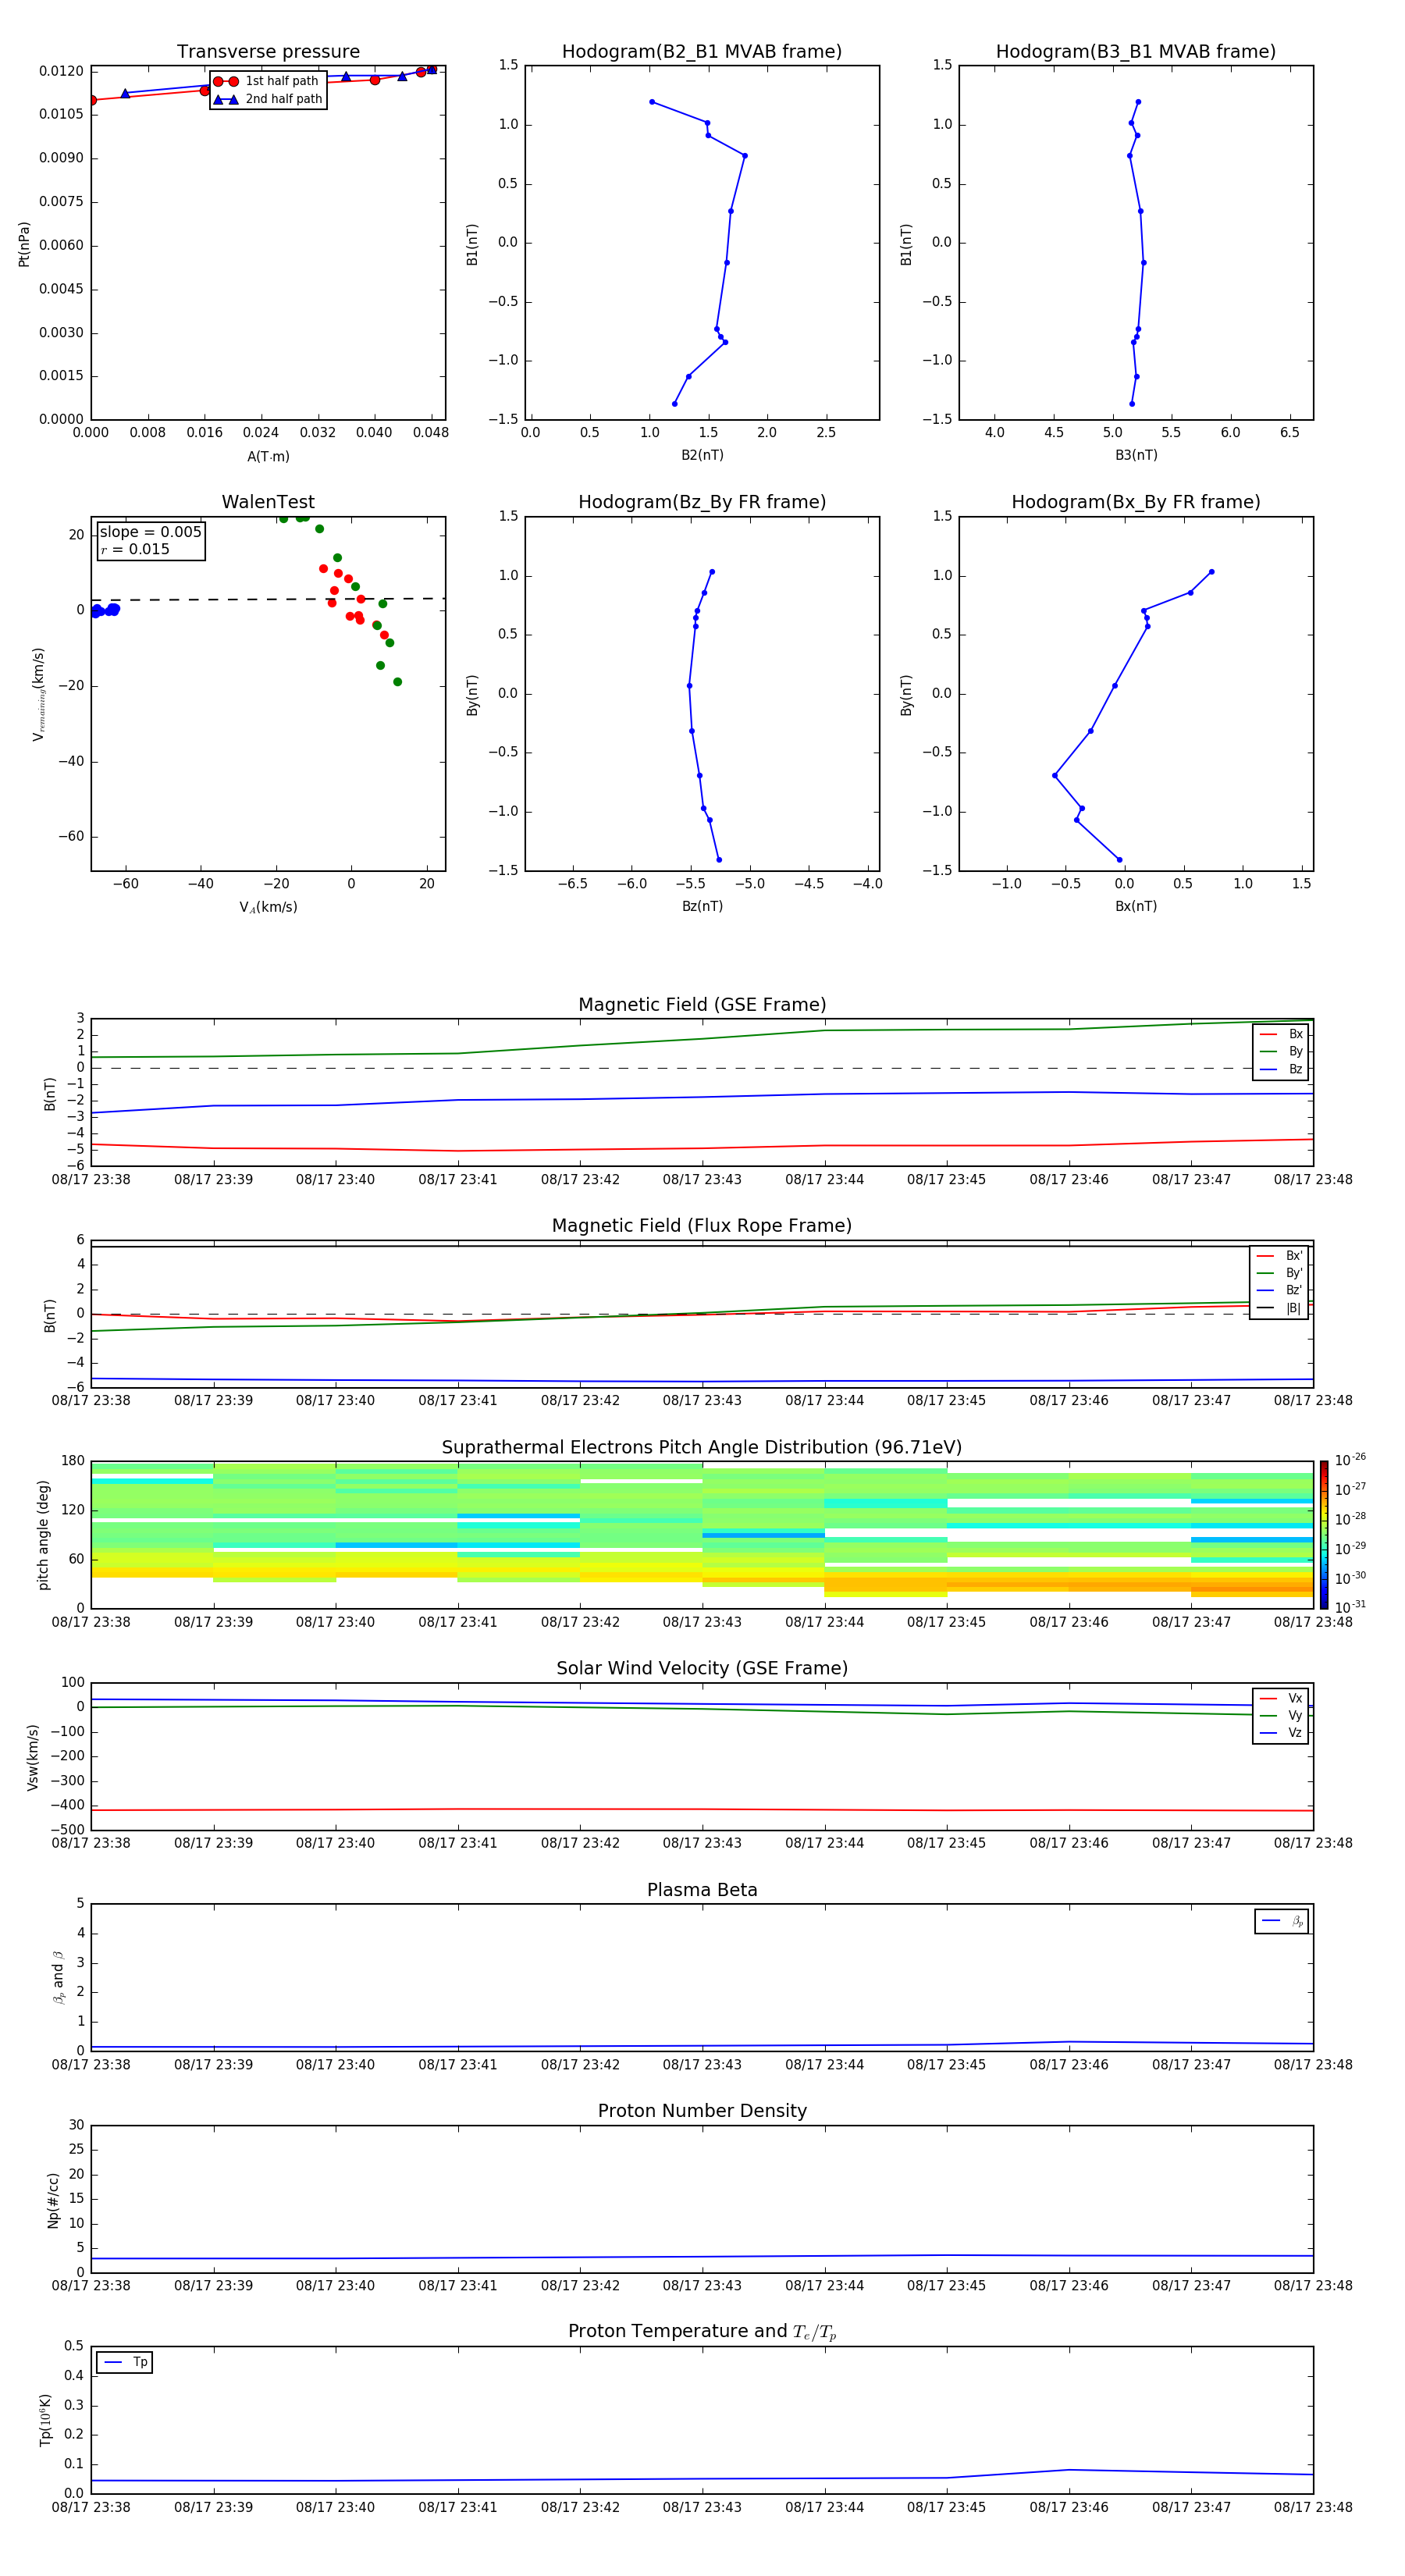
Task: Click the "Bz(nT)" x-axis label
Action: 702,906
